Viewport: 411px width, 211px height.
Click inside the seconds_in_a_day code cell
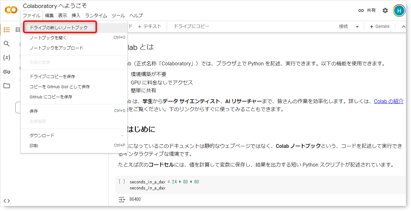(x=261, y=185)
